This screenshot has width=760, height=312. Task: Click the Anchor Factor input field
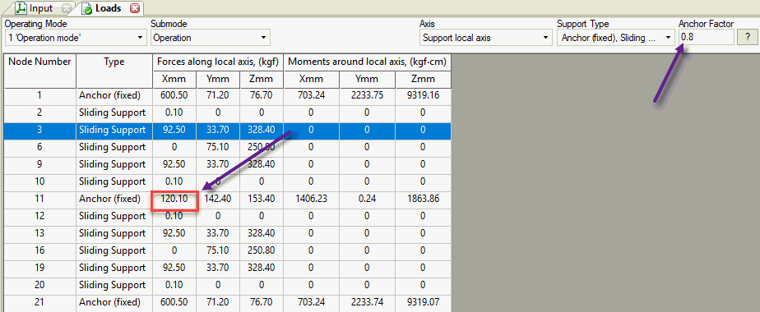pos(707,37)
